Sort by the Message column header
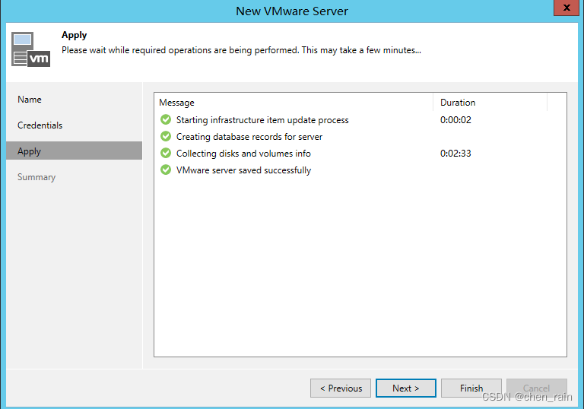 click(294, 102)
